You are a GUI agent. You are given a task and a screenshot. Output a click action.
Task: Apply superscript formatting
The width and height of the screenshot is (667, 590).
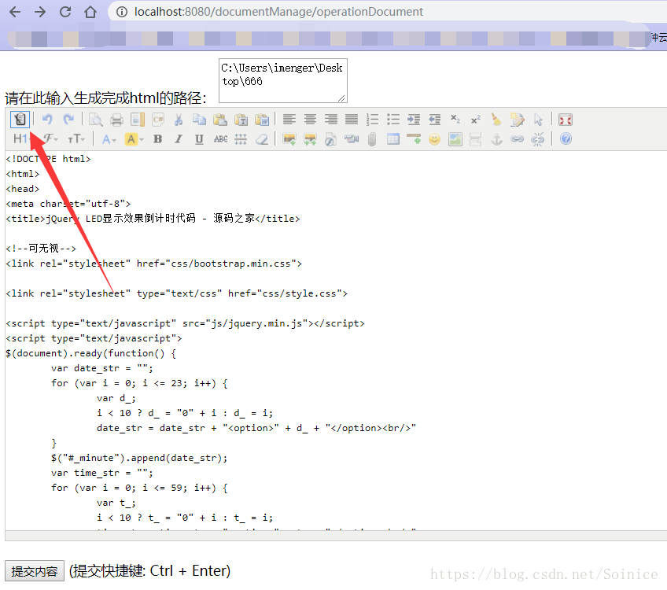pyautogui.click(x=476, y=120)
